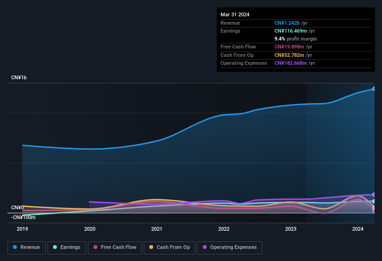
Task: Click the Revenue data point marker at chart end
Action: 374,89
